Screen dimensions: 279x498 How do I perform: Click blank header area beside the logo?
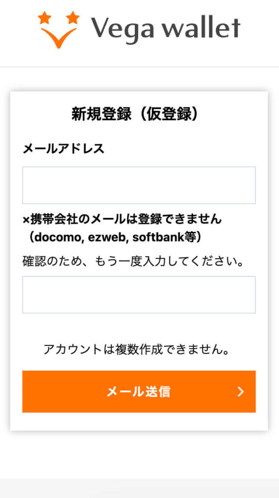coord(261,32)
